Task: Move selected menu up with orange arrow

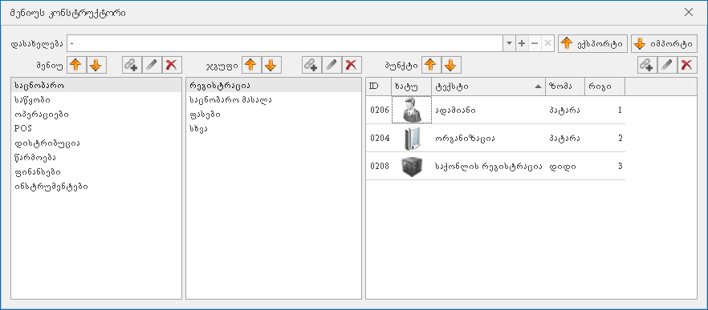Action: pyautogui.click(x=76, y=66)
